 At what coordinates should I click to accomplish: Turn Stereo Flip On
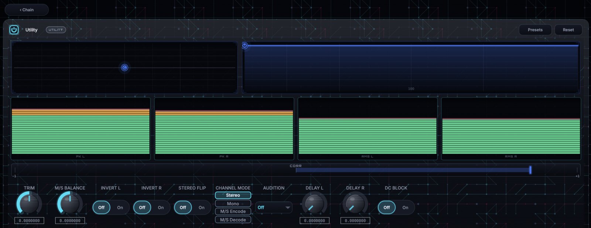click(202, 207)
